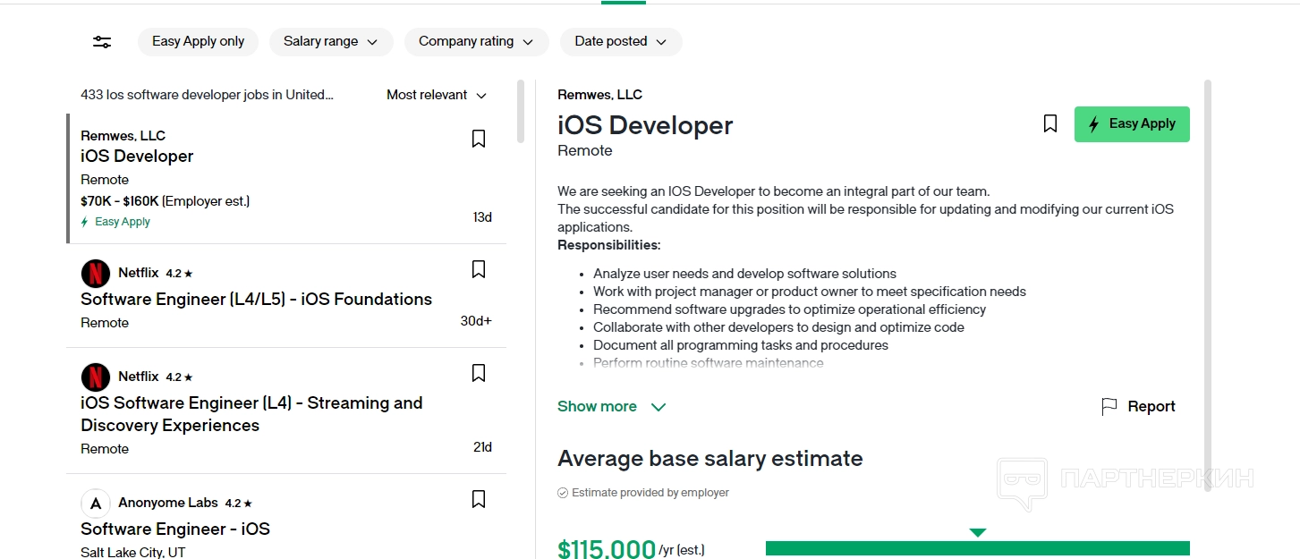Click the Netflix logo on iOS Foundations listing
The height and width of the screenshot is (559, 1300).
tap(96, 274)
